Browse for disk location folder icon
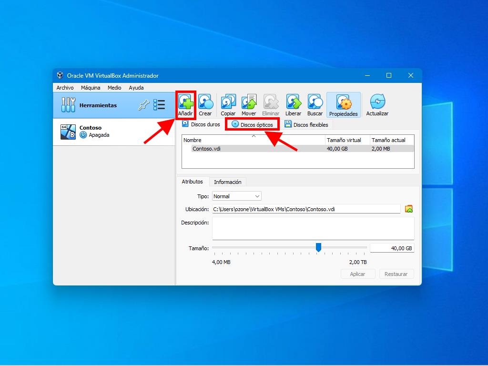488x366 pixels. 408,209
